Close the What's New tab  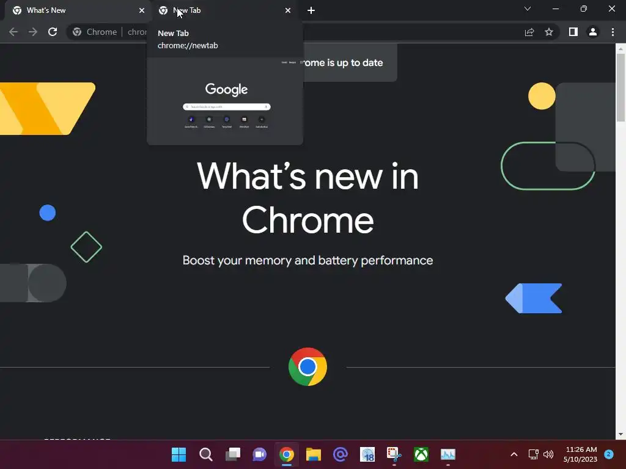tap(142, 10)
